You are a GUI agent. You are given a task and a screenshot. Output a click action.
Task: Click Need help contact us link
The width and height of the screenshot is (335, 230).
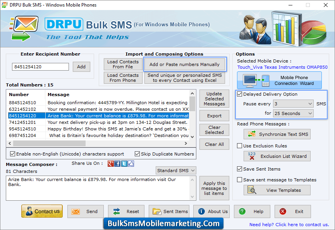coord(289,225)
